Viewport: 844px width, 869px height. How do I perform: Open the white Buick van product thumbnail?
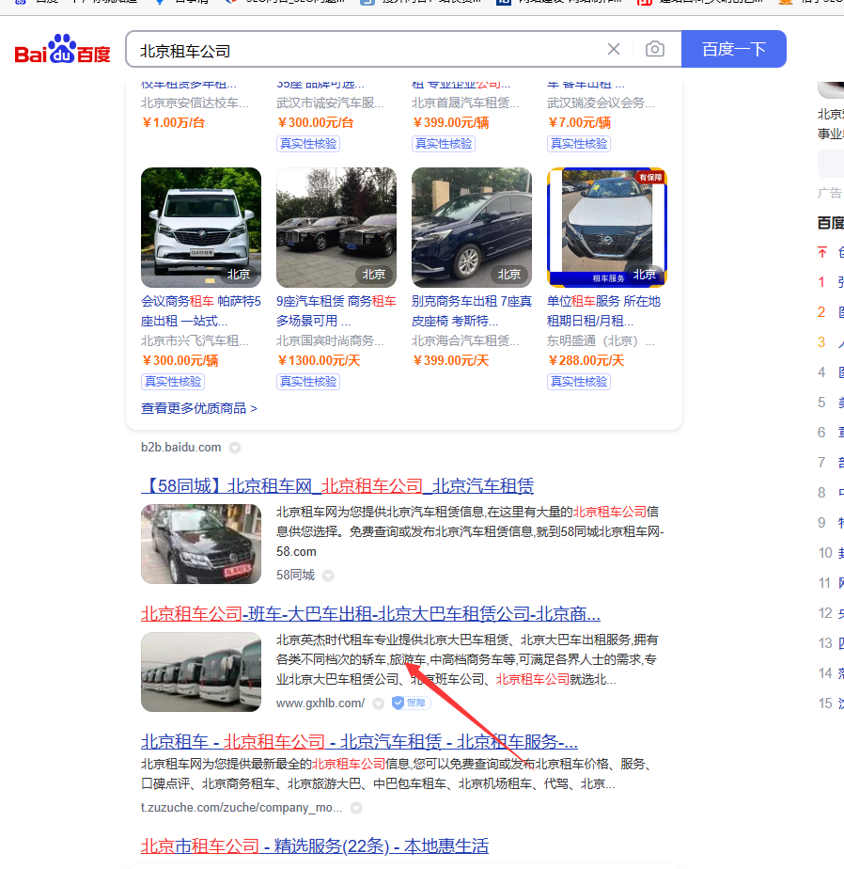201,228
